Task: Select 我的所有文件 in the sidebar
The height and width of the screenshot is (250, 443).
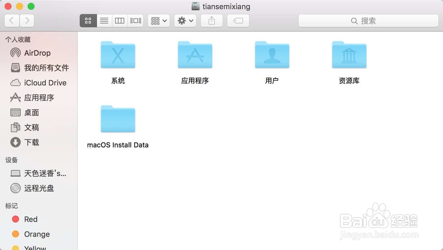Action: coord(39,68)
